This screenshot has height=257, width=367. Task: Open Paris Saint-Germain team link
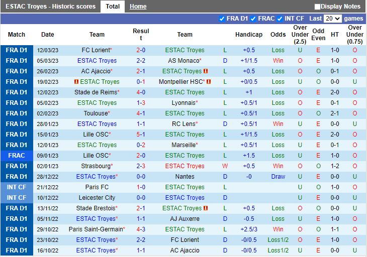(96, 229)
